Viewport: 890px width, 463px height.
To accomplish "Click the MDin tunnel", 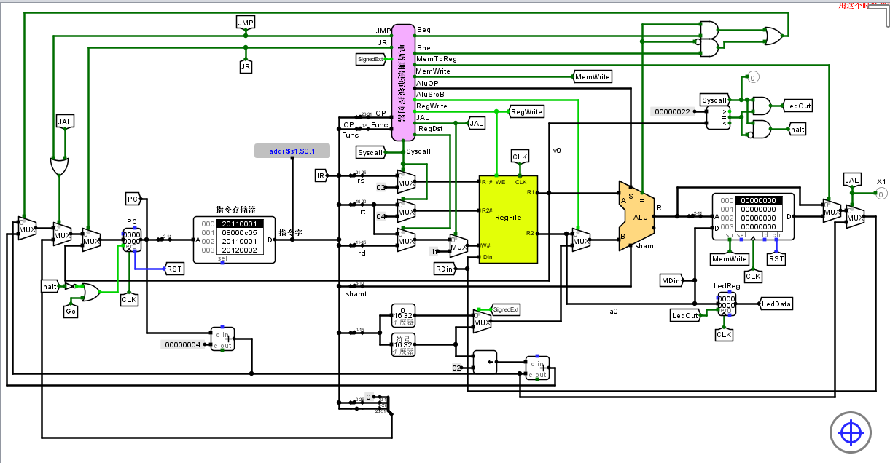I will tap(671, 280).
